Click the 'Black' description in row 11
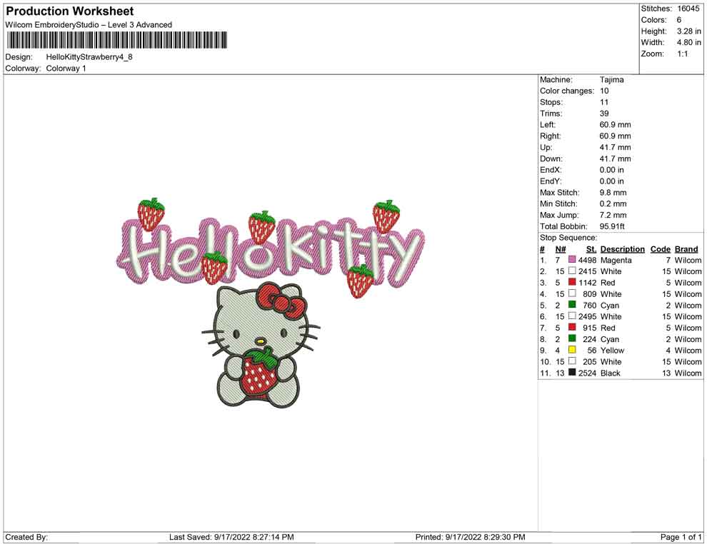 click(611, 373)
